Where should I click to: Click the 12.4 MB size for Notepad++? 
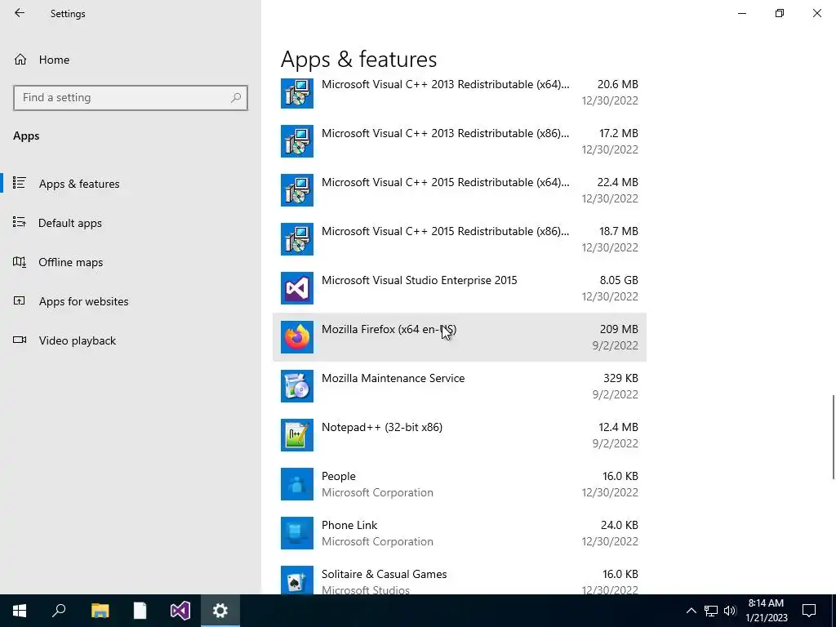[618, 428]
